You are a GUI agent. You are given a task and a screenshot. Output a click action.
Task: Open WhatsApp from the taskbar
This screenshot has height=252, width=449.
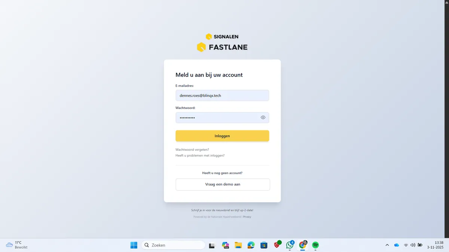pyautogui.click(x=290, y=245)
